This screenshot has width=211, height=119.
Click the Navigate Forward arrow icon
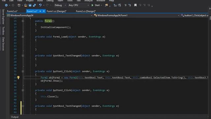[13, 5]
